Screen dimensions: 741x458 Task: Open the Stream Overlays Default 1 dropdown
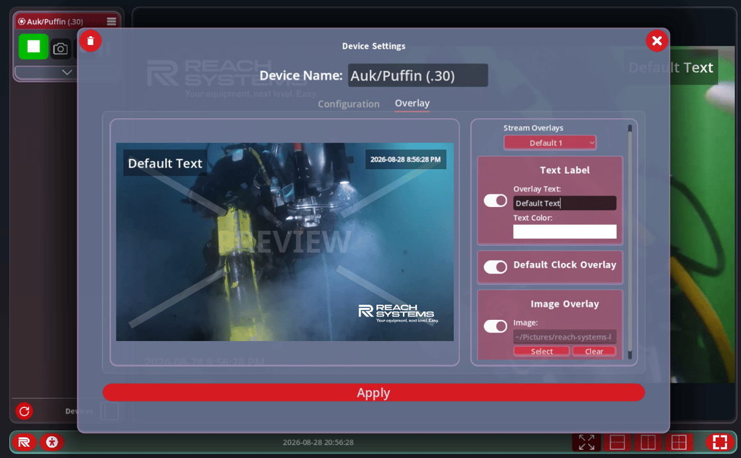[x=550, y=143]
